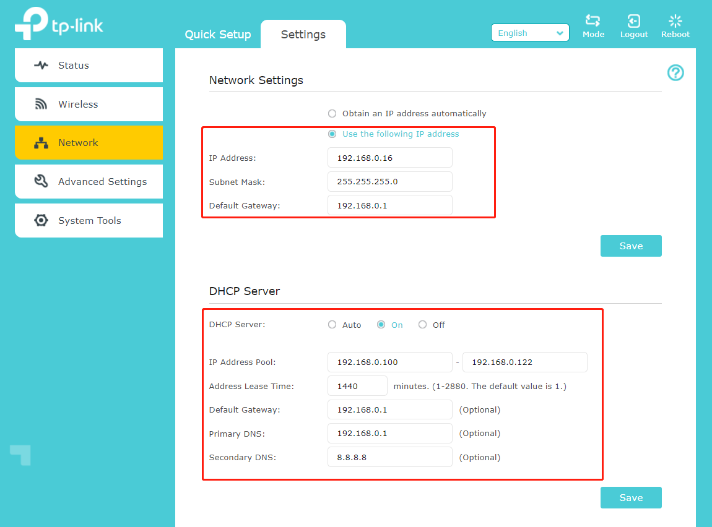Save the Network Settings changes

click(x=631, y=246)
